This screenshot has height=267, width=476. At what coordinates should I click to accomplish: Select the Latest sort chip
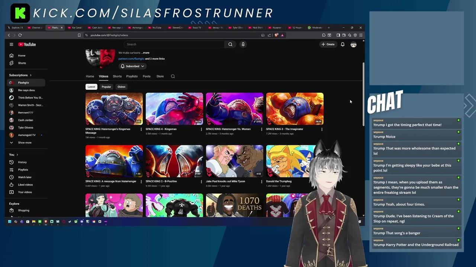91,87
